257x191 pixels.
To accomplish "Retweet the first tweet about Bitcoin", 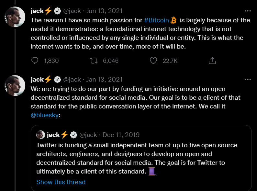I will (x=93, y=61).
